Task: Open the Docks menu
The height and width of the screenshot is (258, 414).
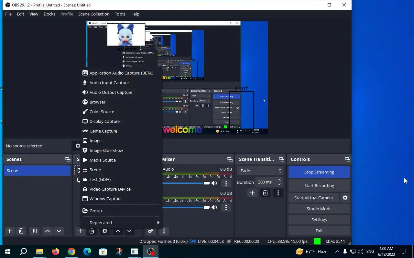Action: click(49, 14)
